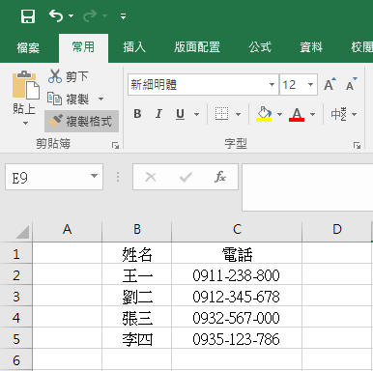Open the Name Box dropdown arrow
373x371 pixels.
[x=94, y=176]
